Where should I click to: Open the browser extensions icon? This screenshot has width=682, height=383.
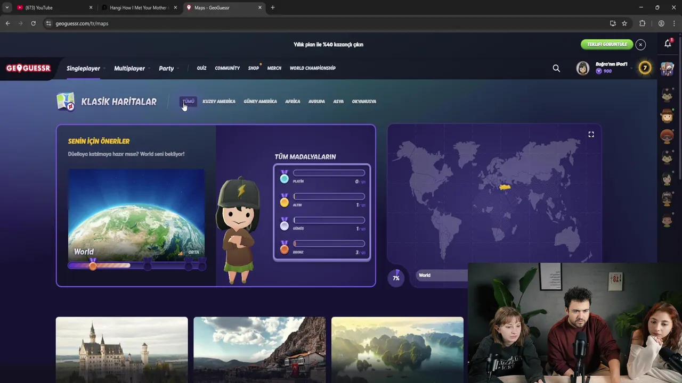pyautogui.click(x=642, y=23)
